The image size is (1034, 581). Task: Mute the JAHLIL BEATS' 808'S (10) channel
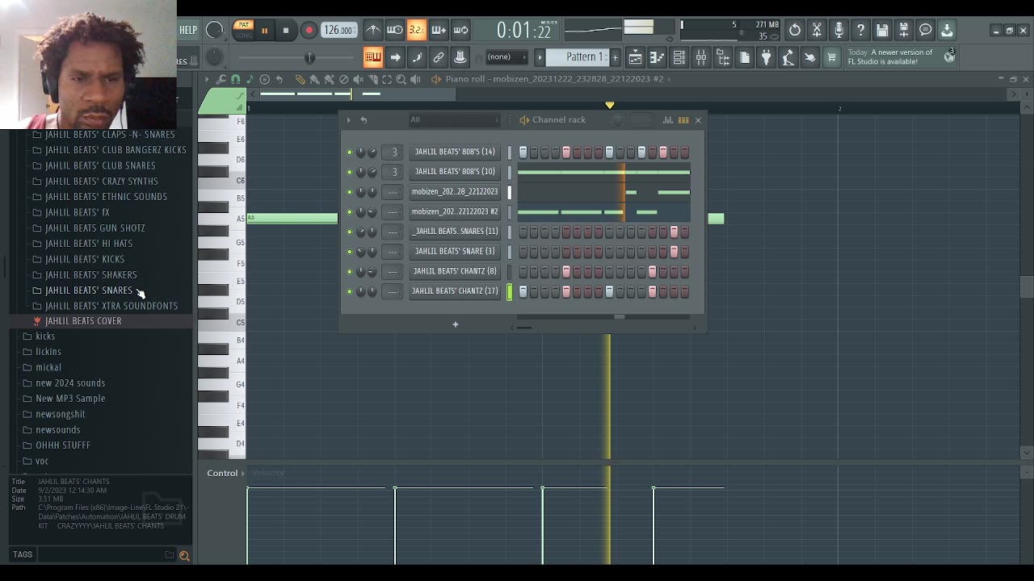tap(350, 172)
